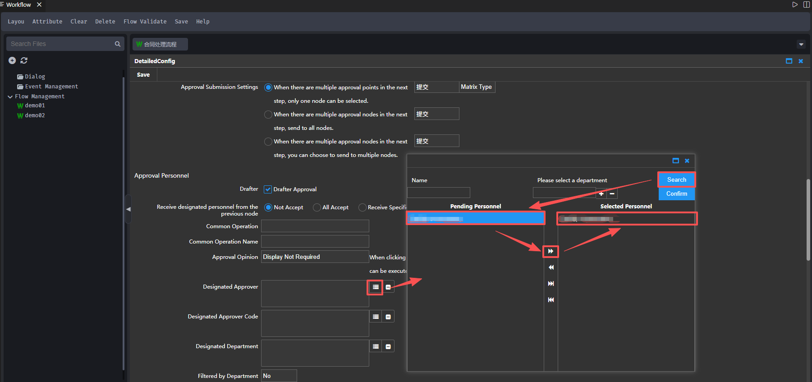
Task: Click the Search Files input field
Action: click(x=61, y=44)
